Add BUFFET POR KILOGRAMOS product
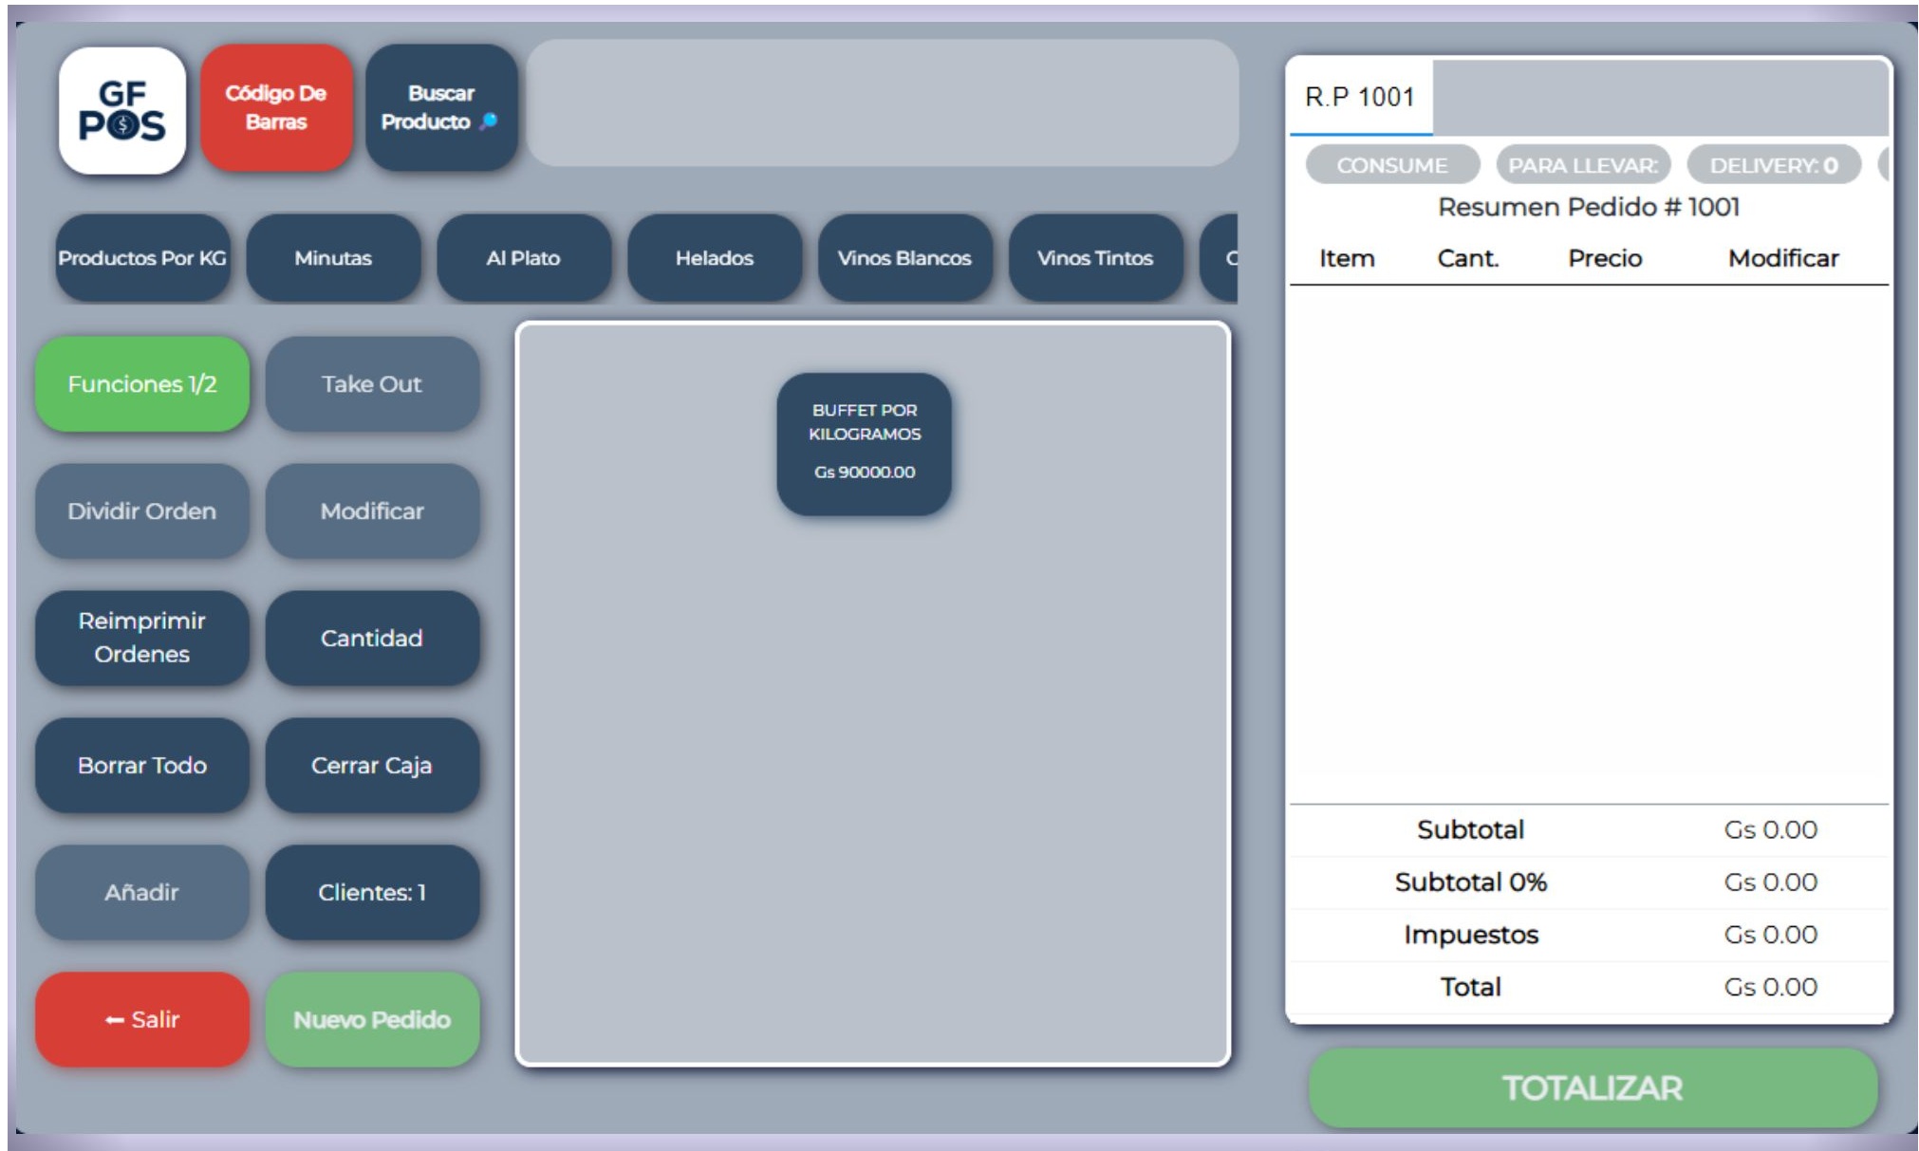 pos(864,444)
